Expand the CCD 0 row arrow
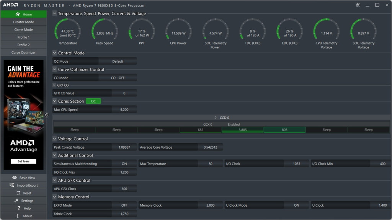This screenshot has width=392, height=220. coord(216,118)
